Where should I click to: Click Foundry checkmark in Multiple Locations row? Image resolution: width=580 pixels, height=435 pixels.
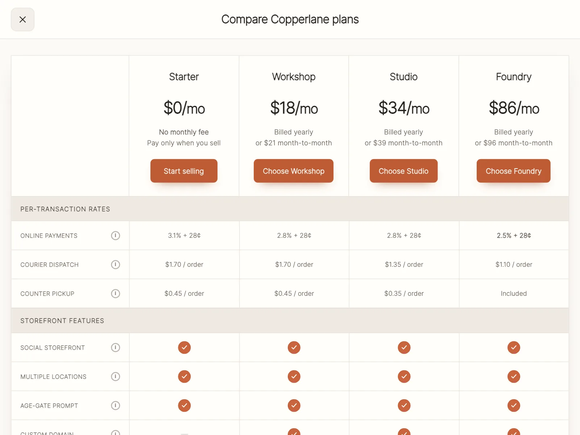514,377
